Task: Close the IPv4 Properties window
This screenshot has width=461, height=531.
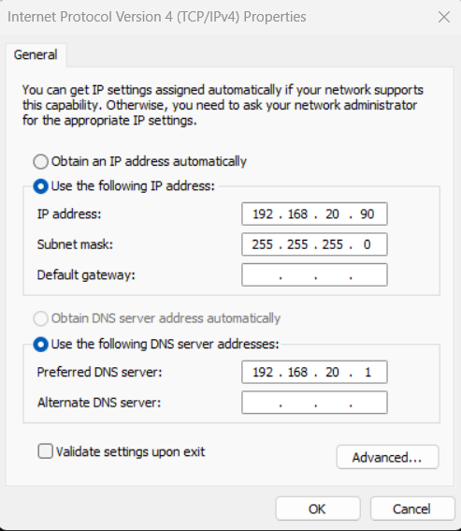Action: 444,17
